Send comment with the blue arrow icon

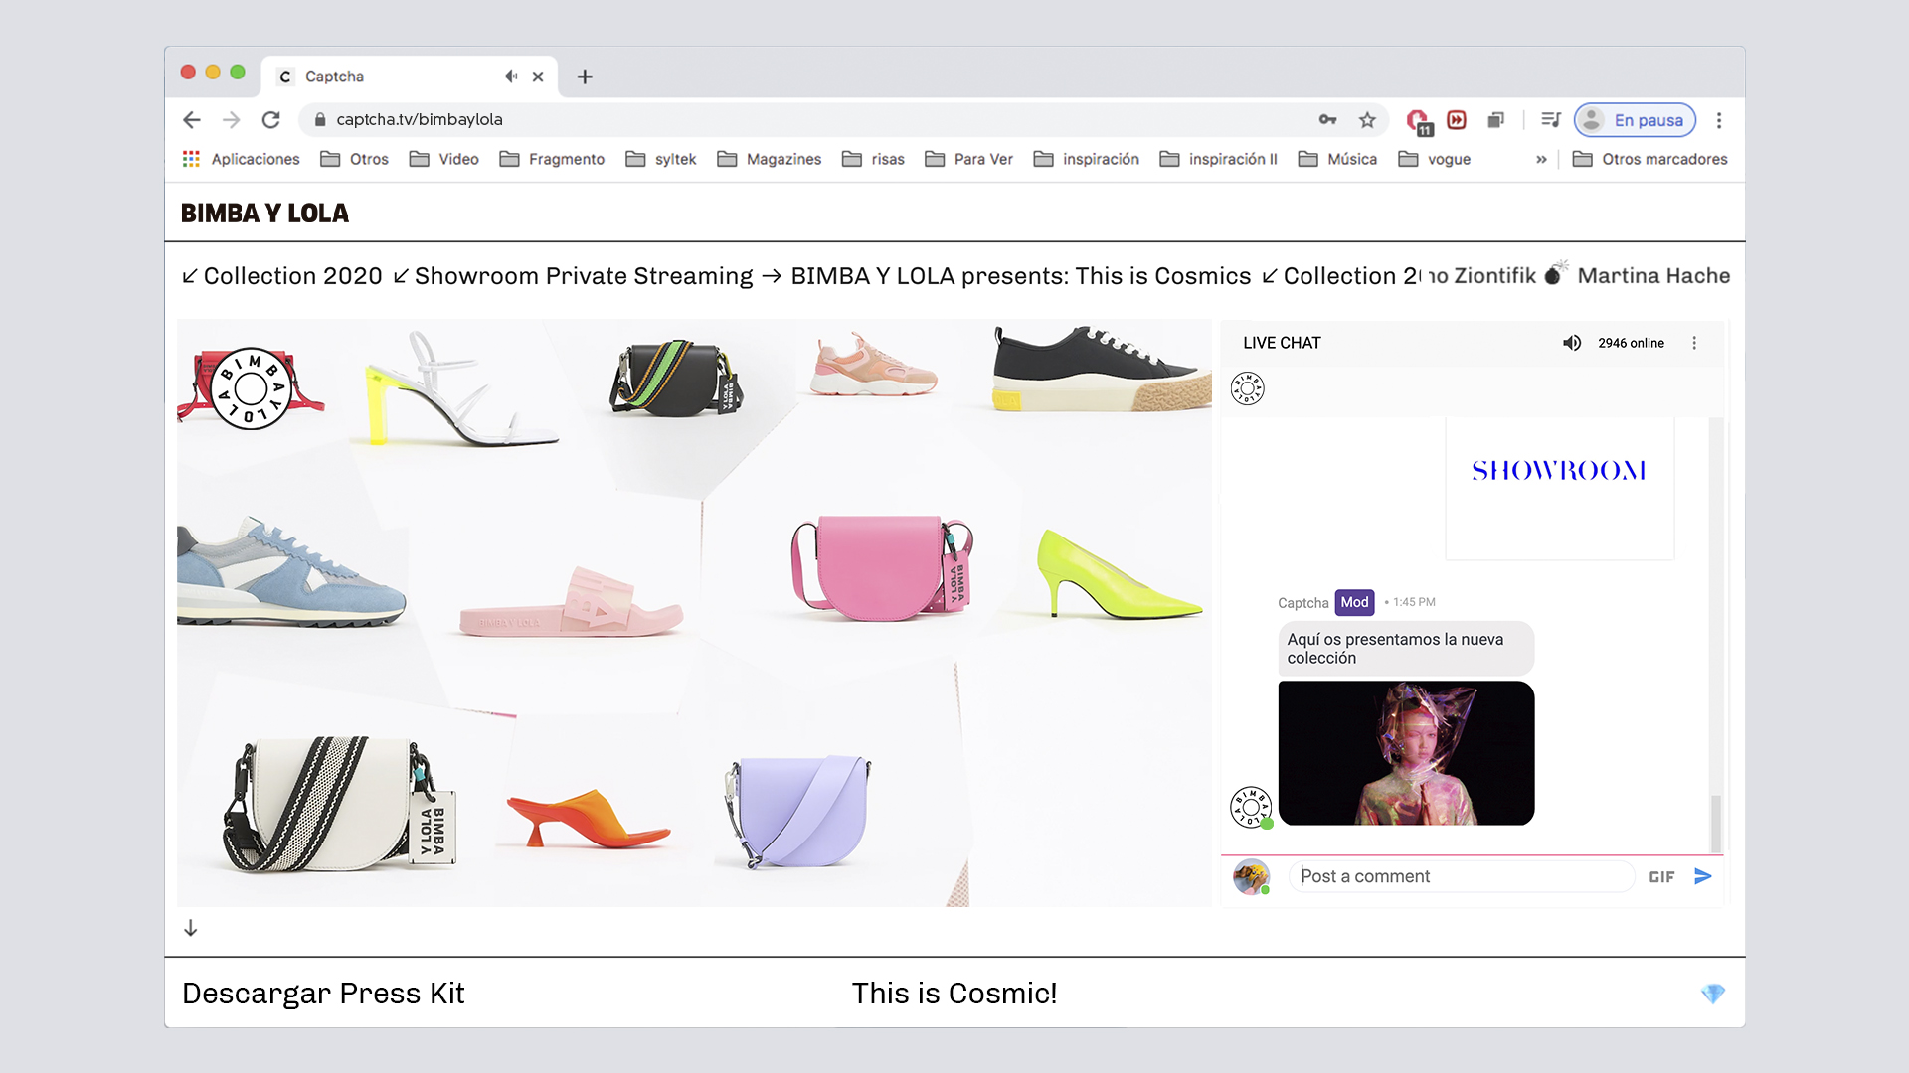1702,876
